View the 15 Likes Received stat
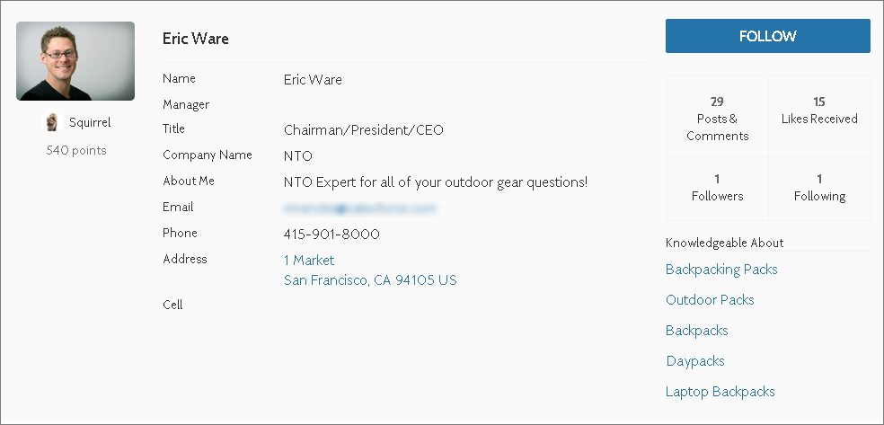 [x=819, y=117]
